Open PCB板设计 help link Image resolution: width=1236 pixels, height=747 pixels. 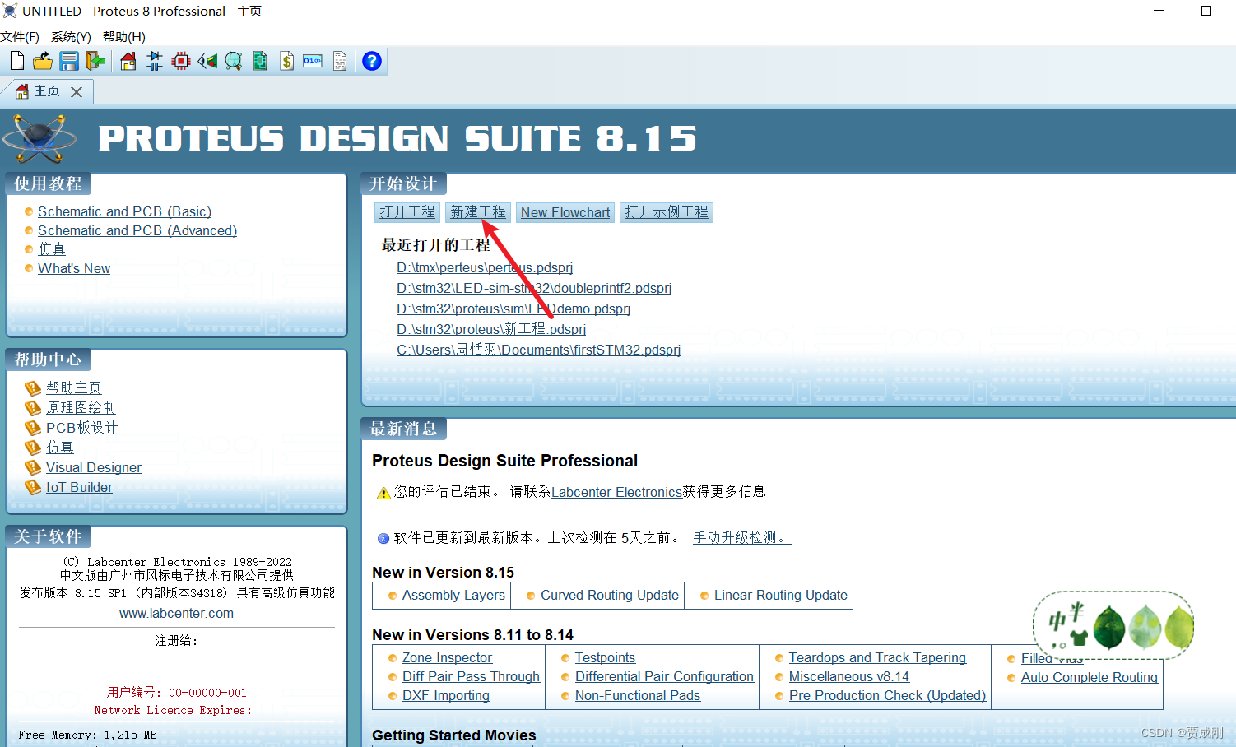(x=82, y=428)
